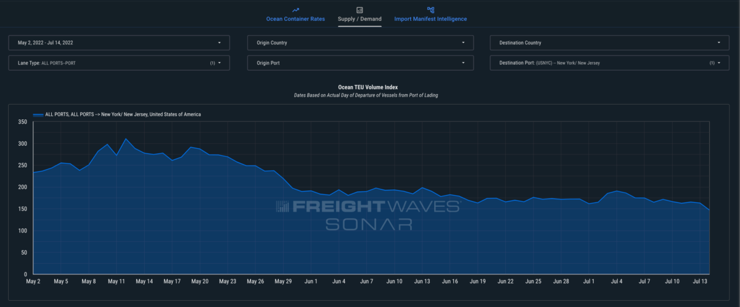Expand the Destination Port New York/New Jersey dropdown
The width and height of the screenshot is (740, 307).
604,63
